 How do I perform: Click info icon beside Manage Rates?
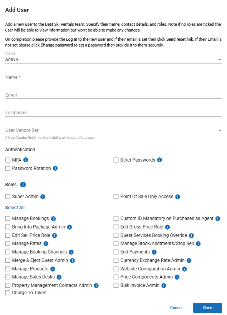coord(46,244)
